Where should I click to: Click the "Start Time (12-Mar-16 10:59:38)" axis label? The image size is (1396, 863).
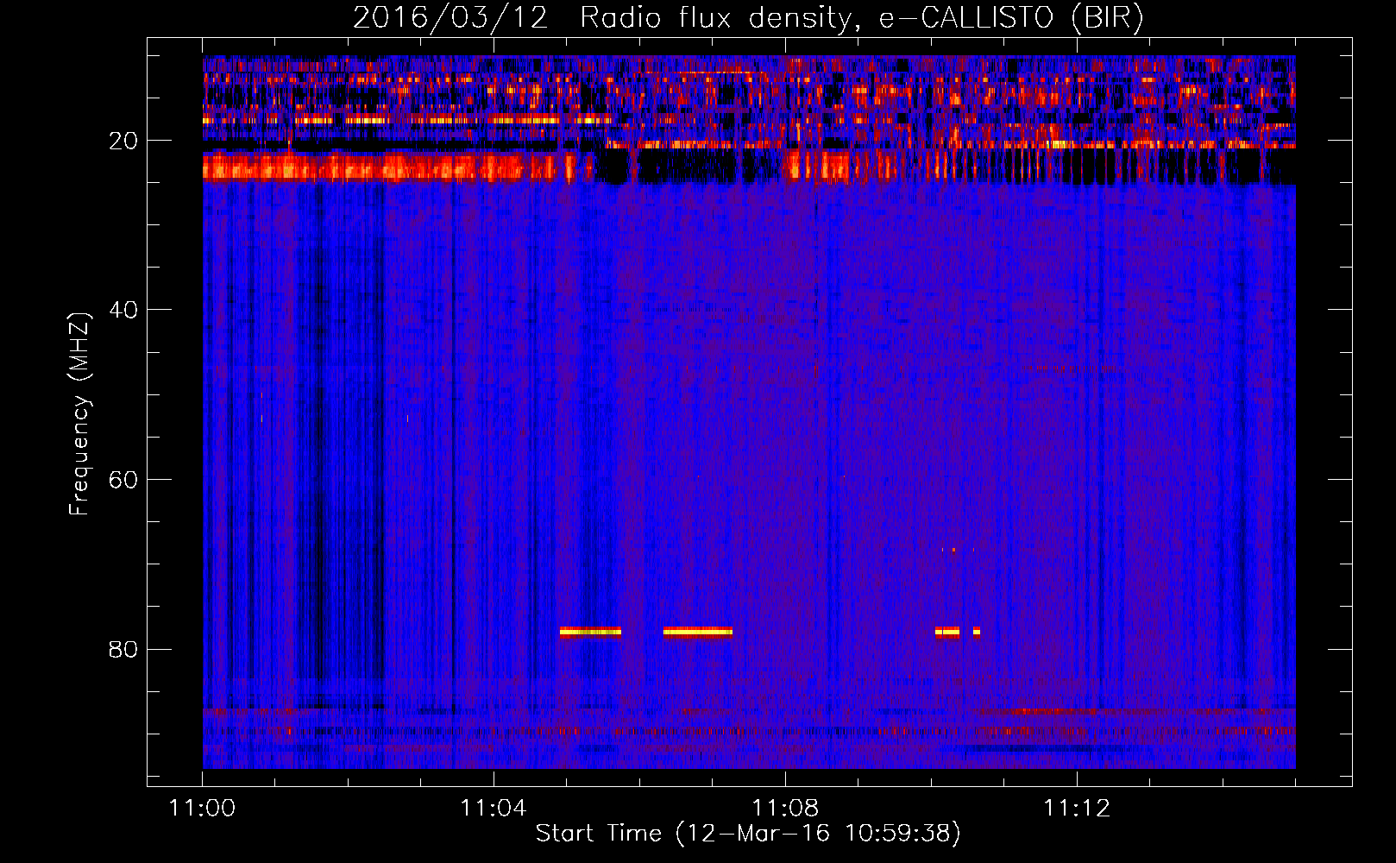[x=748, y=834]
